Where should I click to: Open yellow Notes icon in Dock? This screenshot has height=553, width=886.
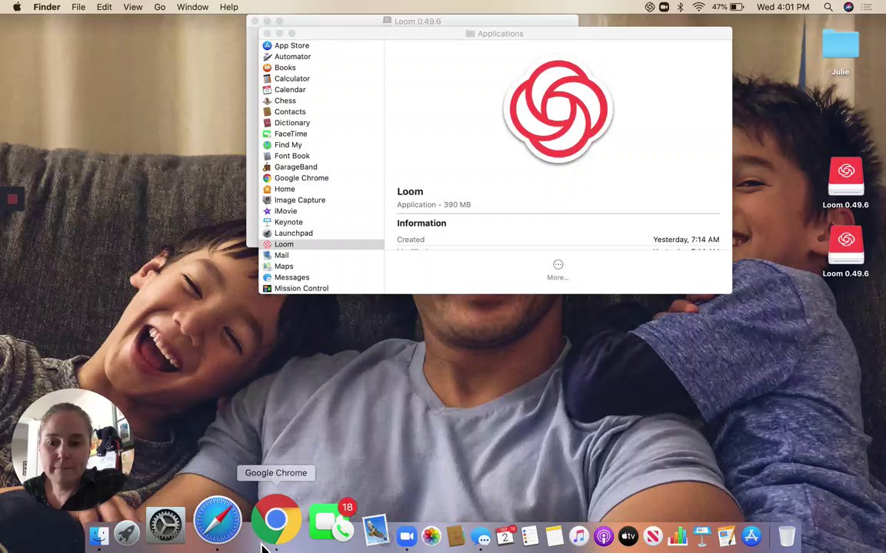point(555,536)
